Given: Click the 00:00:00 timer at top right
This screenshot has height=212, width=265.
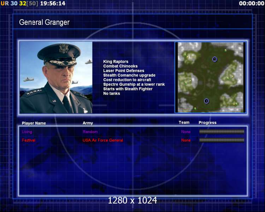Looking at the screenshot, I should pyautogui.click(x=252, y=3).
